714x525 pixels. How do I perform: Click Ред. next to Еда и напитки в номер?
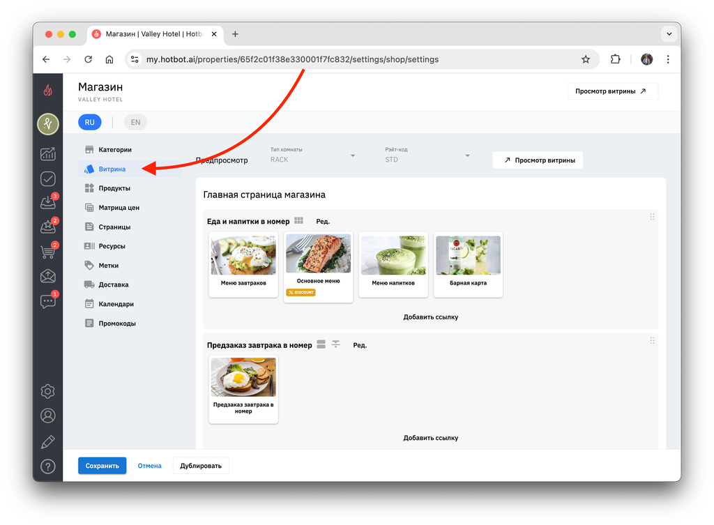click(323, 221)
